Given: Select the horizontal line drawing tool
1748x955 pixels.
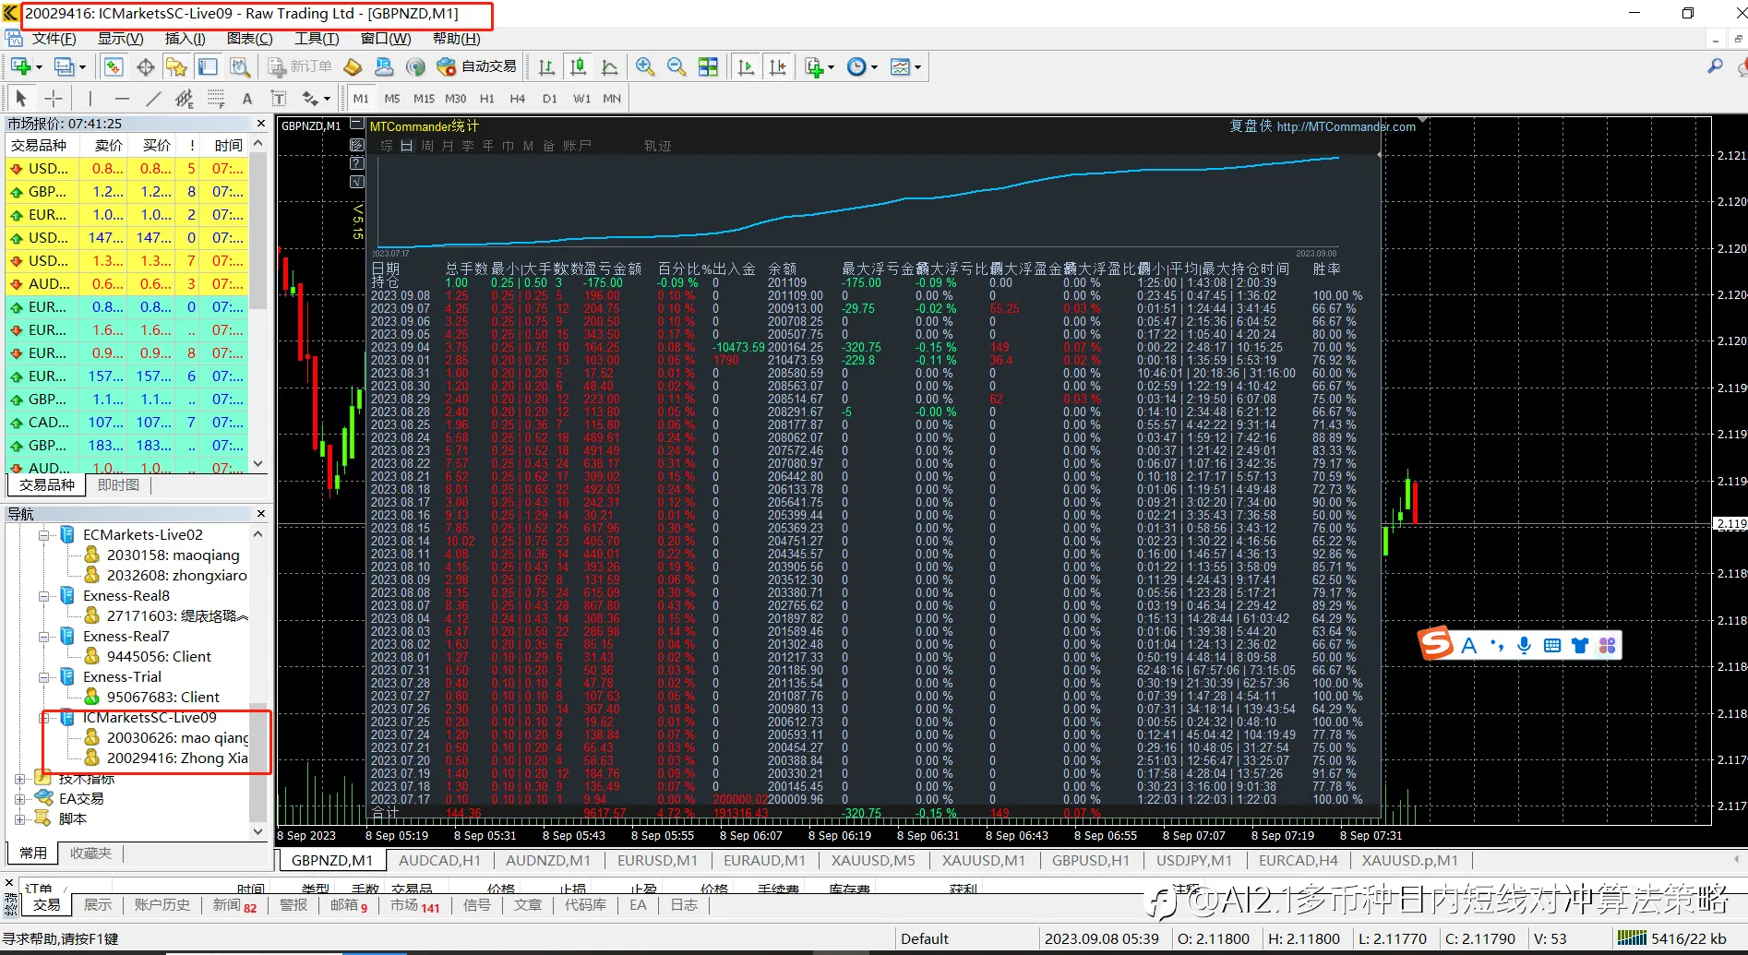Looking at the screenshot, I should point(121,98).
